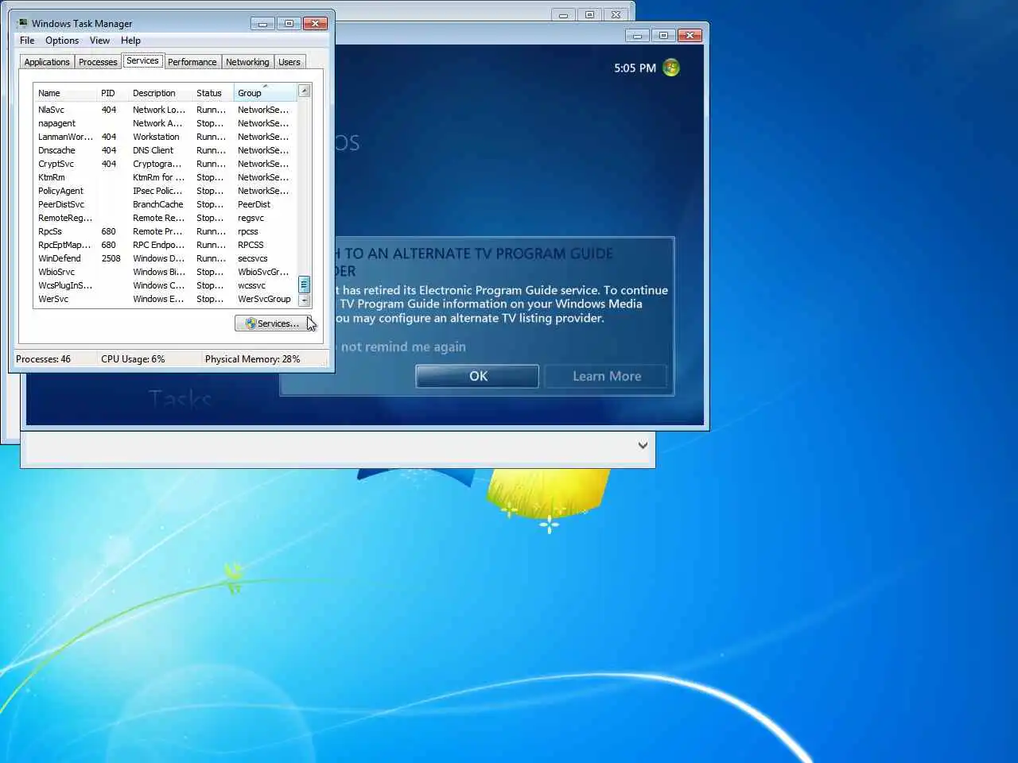Switch to the Processes tab

point(98,62)
